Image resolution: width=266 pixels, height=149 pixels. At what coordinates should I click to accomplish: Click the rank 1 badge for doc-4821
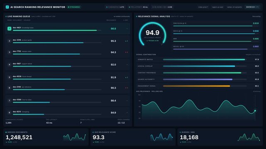pyautogui.click(x=9, y=29)
